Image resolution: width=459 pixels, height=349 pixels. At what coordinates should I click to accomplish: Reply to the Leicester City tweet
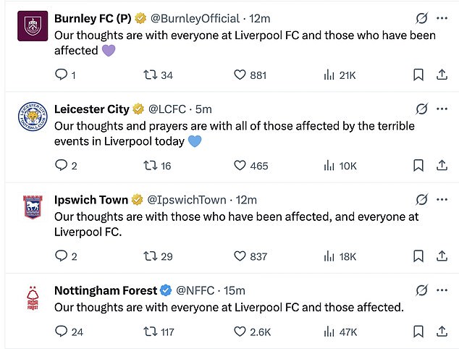(61, 166)
